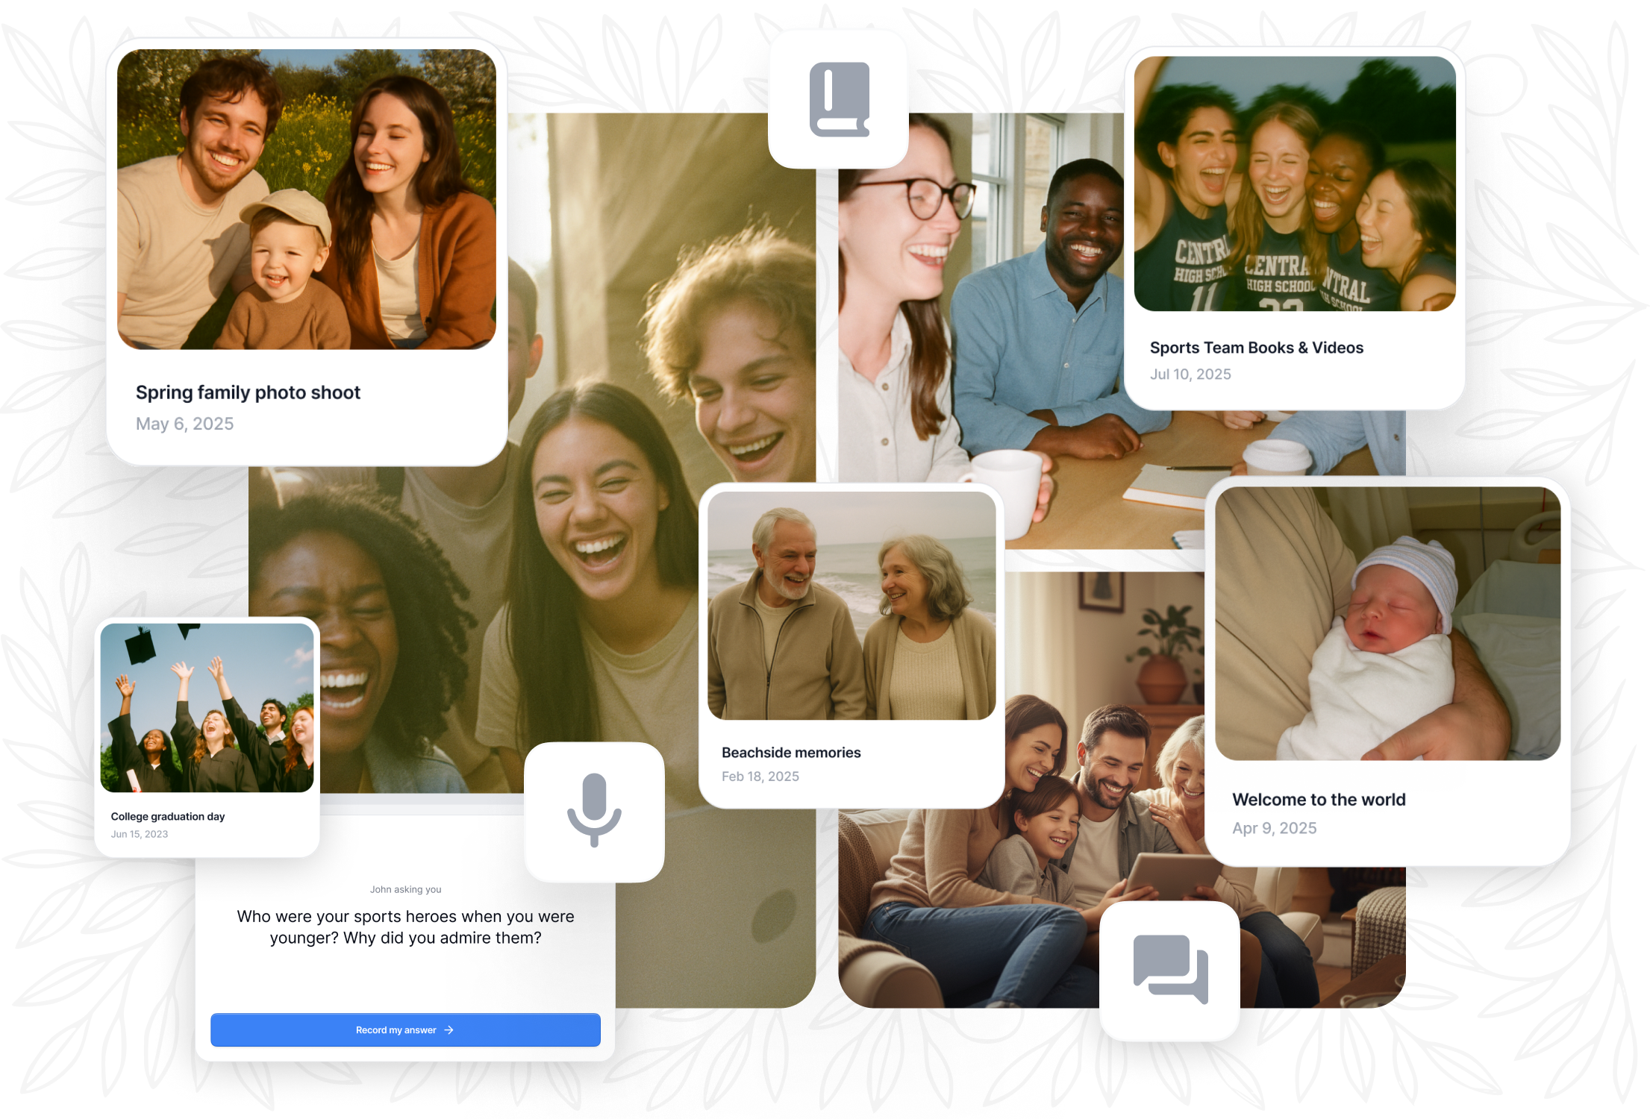Click the arrow icon in Record button

[449, 1030]
